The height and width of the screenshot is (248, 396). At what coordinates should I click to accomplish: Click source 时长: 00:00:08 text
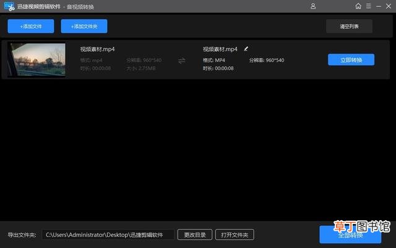(95, 68)
